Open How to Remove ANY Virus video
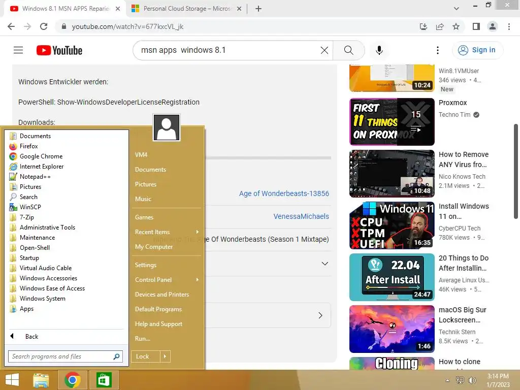The image size is (520, 390). click(x=392, y=174)
